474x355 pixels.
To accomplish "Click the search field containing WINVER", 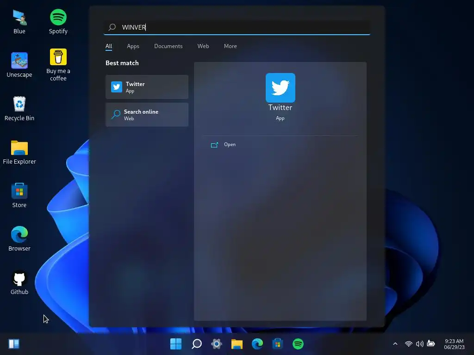I will tap(237, 27).
